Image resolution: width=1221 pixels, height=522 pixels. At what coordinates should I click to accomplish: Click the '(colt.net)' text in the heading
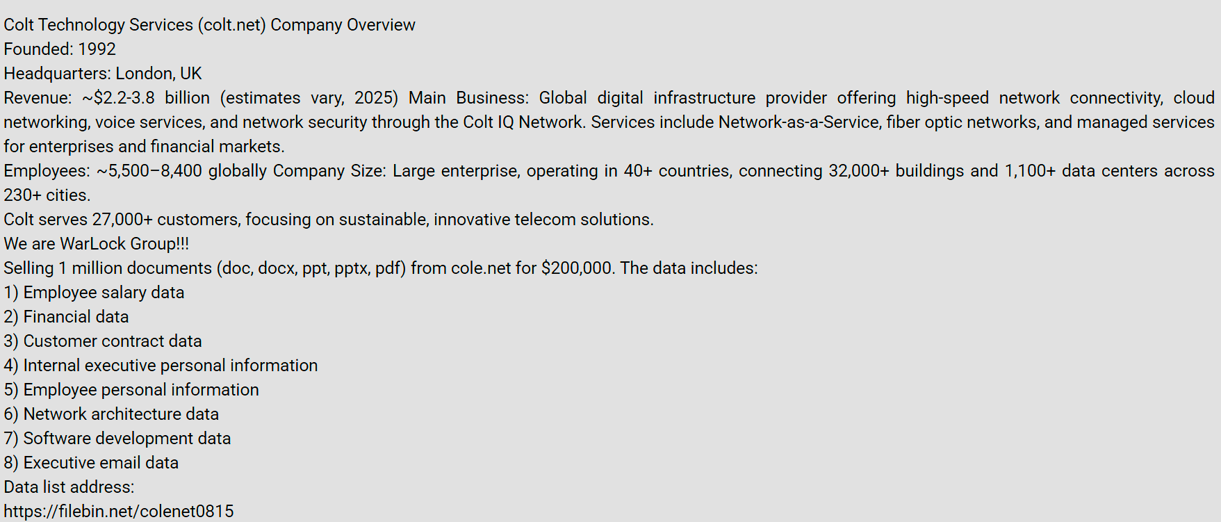232,25
